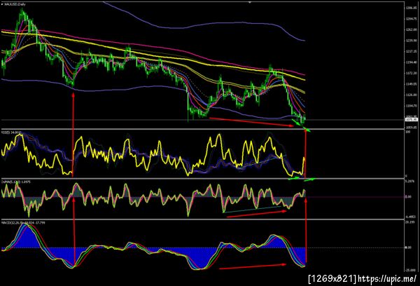
Task: Click the separator bar above the RSI panel
Action: (x=202, y=129)
